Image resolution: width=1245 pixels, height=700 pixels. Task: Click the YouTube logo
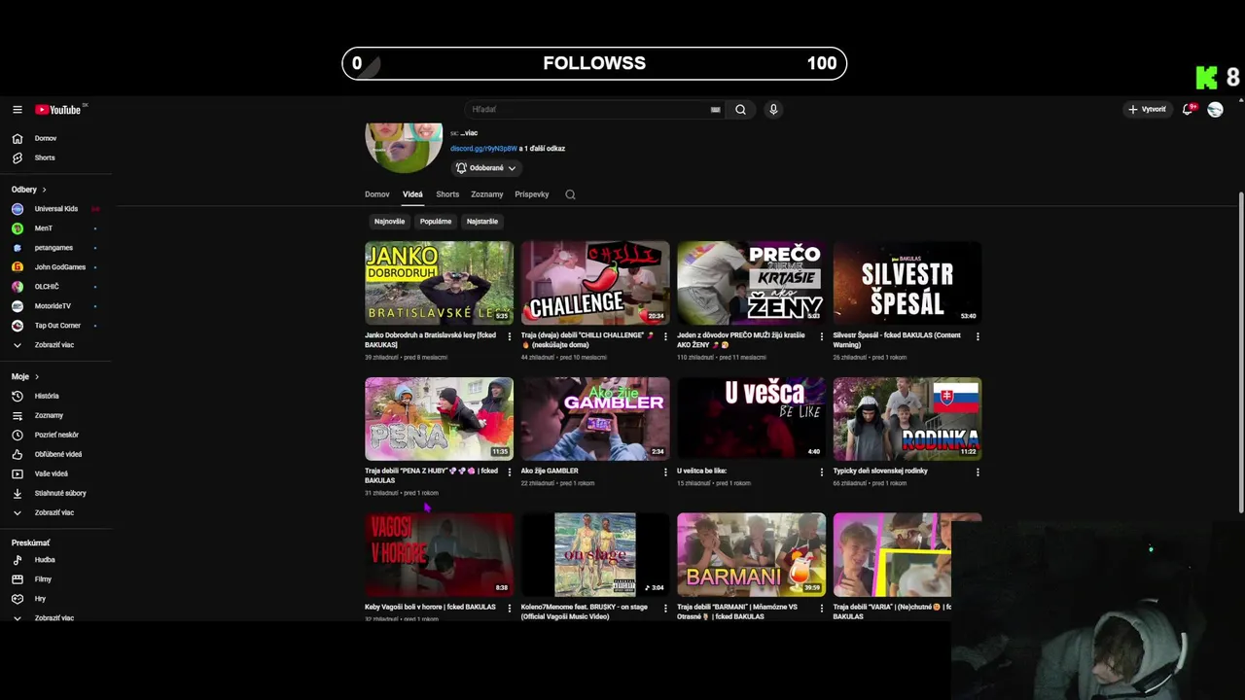pos(58,110)
